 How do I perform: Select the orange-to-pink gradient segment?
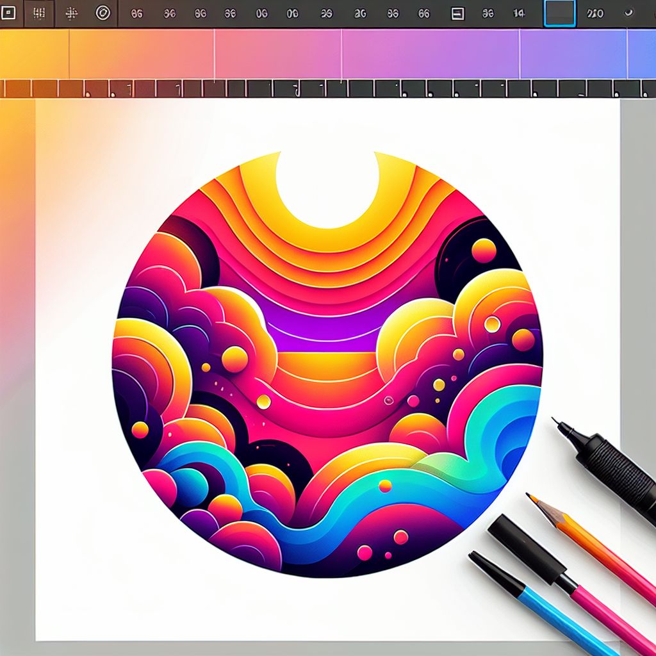141,54
